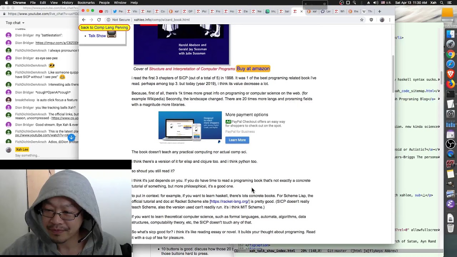Open the Chrome menu
The image size is (457, 257).
[19, 3]
